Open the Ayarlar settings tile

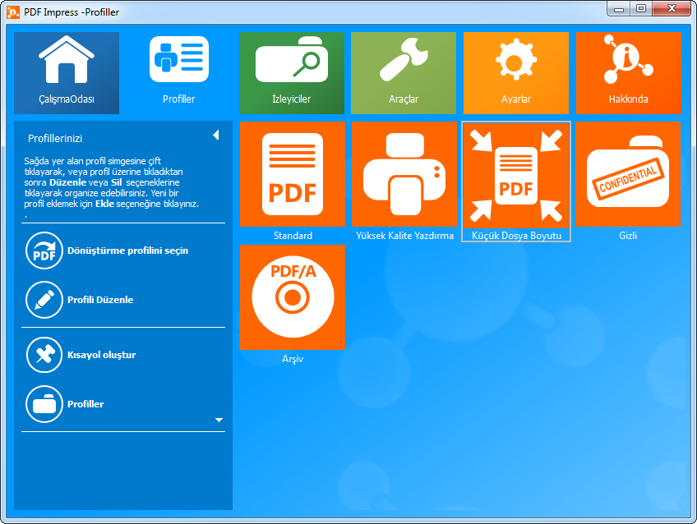tap(515, 72)
